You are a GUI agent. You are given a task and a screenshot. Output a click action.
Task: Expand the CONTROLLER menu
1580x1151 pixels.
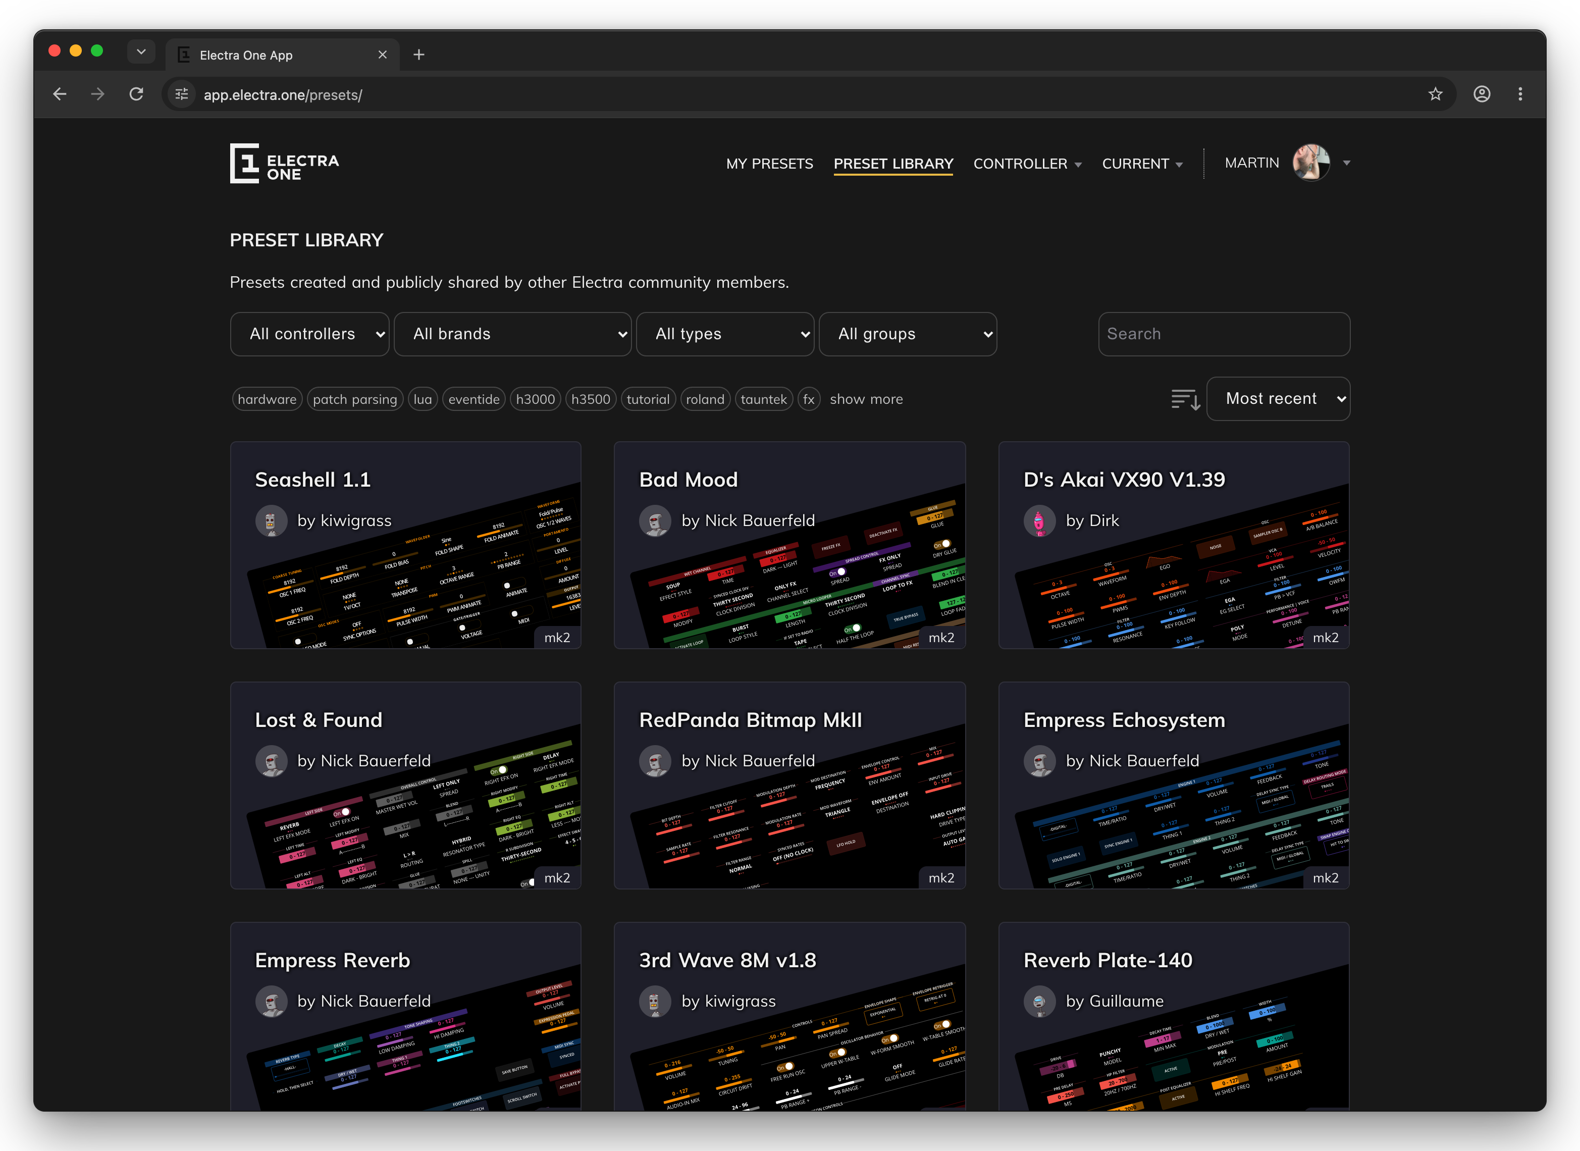pos(1027,164)
